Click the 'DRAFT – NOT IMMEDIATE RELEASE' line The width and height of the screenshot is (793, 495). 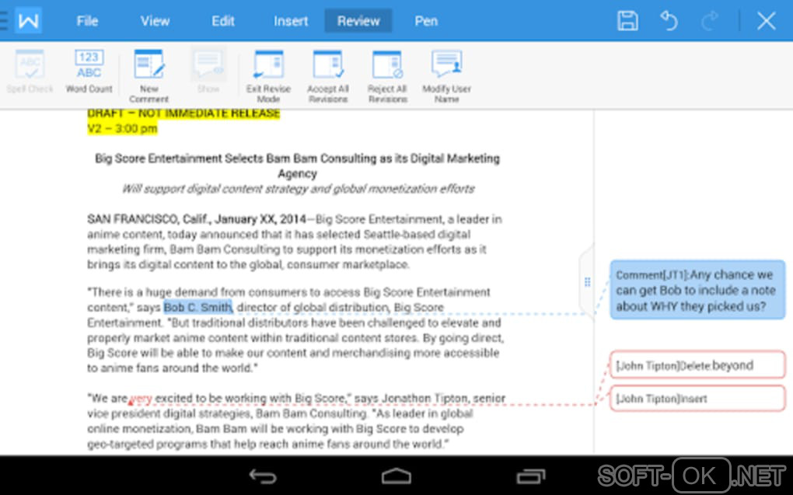(183, 113)
